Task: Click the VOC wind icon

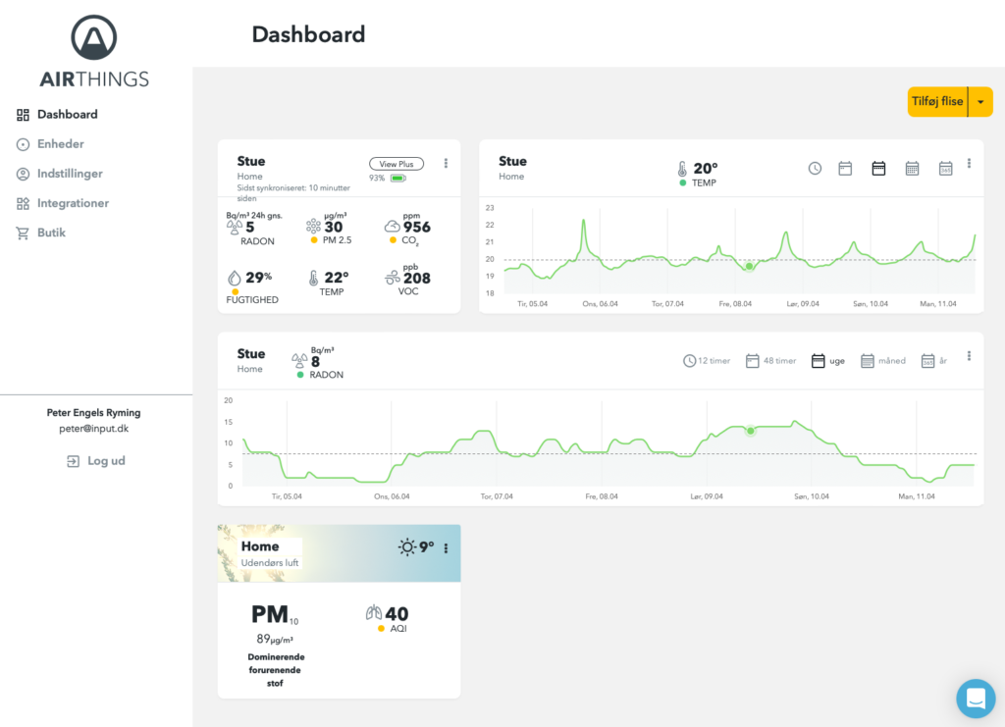Action: 393,278
